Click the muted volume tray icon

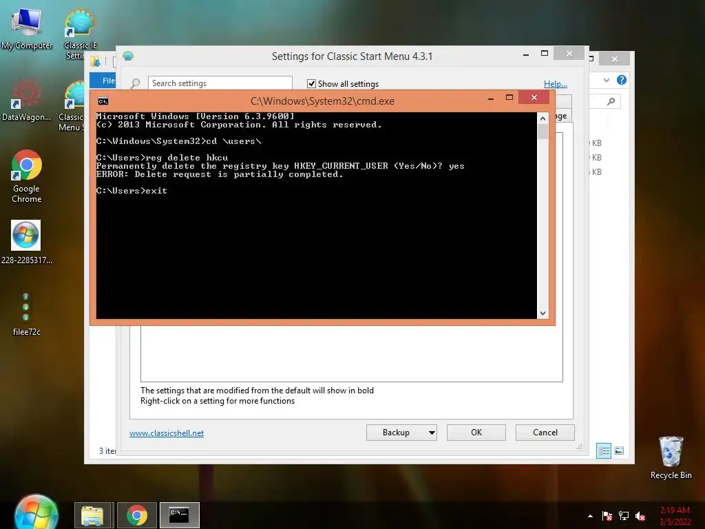pyautogui.click(x=640, y=516)
